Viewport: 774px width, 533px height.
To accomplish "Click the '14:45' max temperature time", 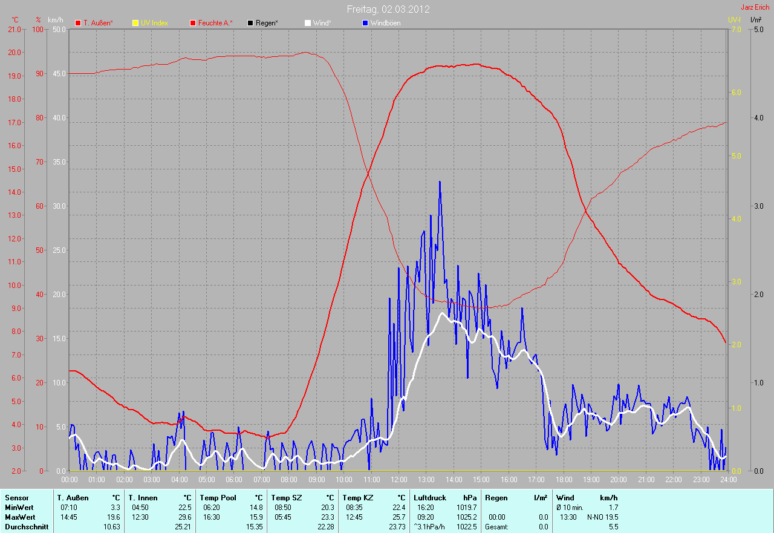I will pos(70,517).
